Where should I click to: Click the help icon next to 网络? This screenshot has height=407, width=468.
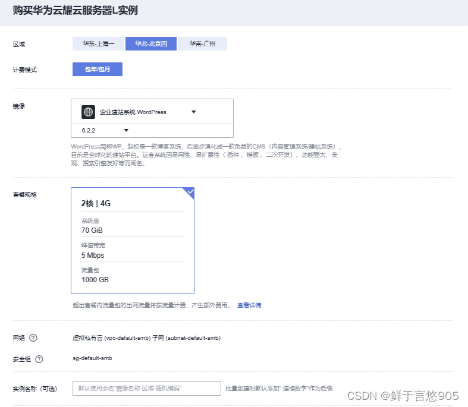click(33, 338)
